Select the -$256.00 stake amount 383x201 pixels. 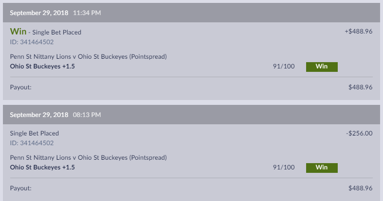coord(360,133)
